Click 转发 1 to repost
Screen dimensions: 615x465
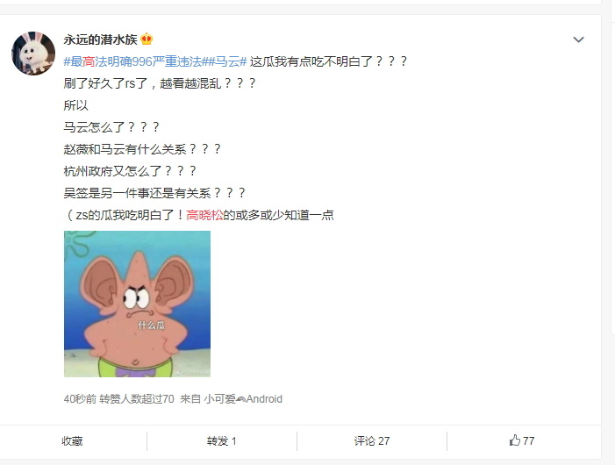(x=222, y=441)
